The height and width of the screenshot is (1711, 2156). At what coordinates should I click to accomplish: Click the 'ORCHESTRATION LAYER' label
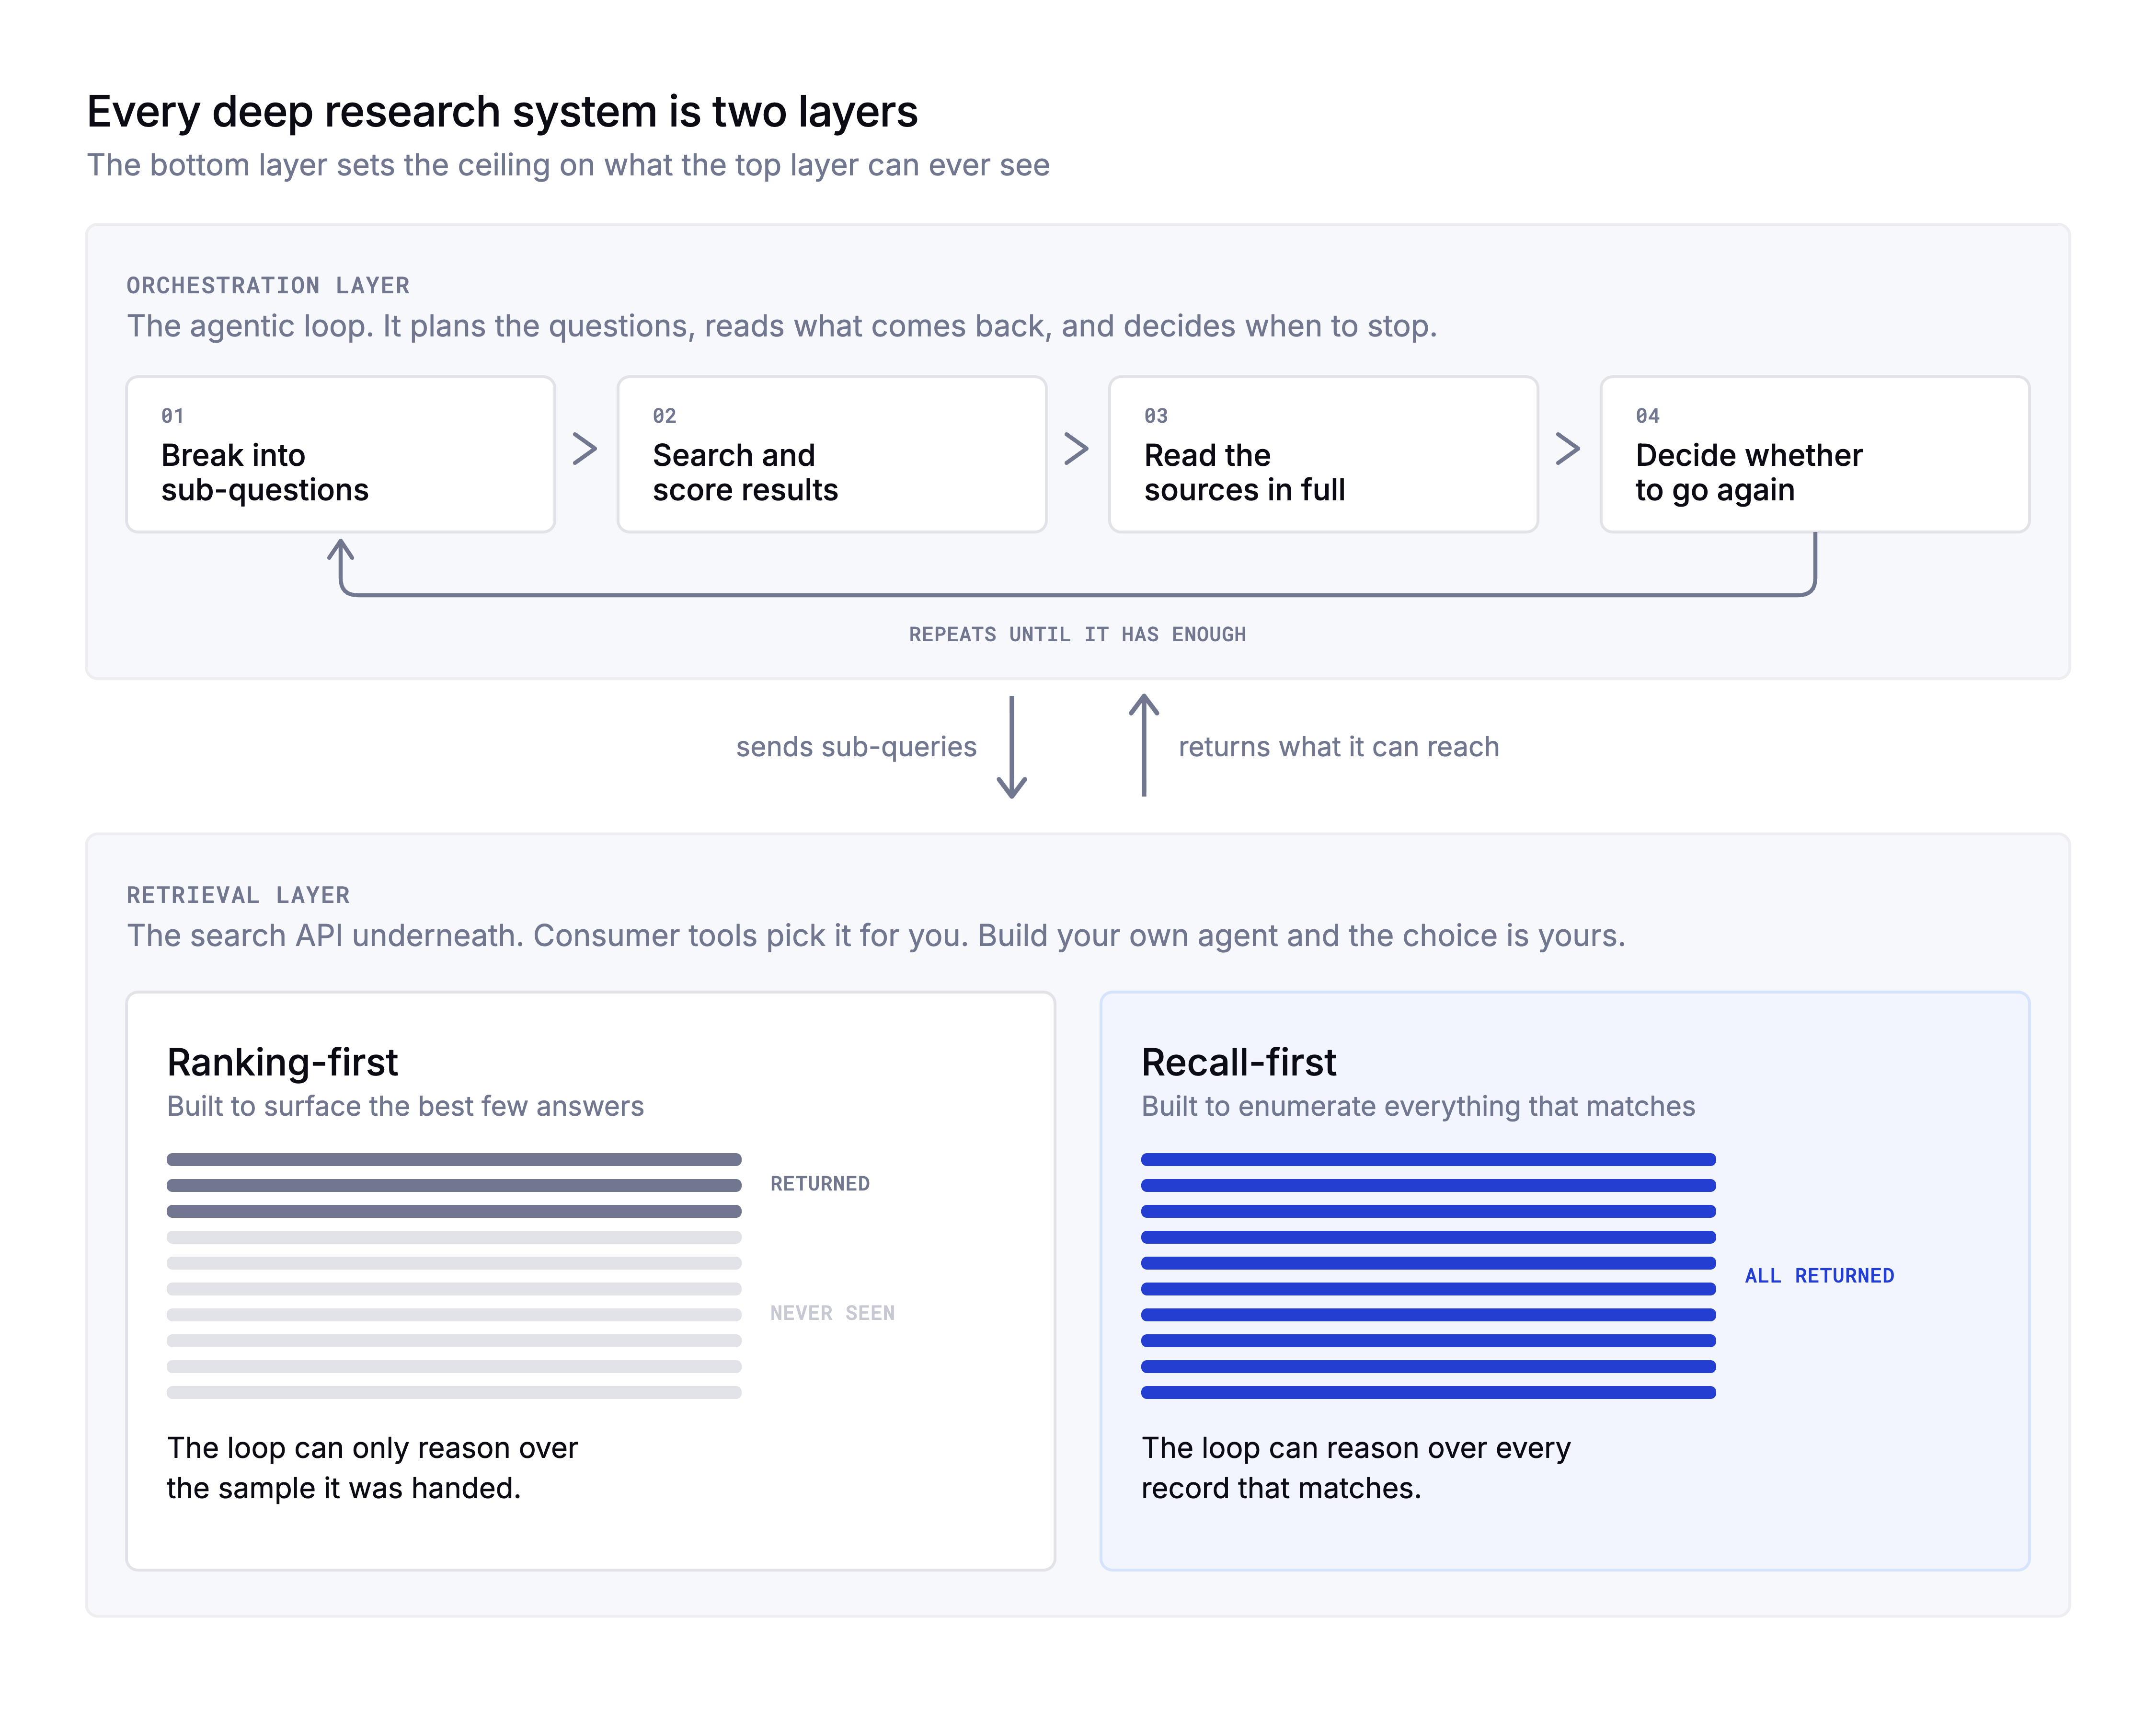point(268,285)
